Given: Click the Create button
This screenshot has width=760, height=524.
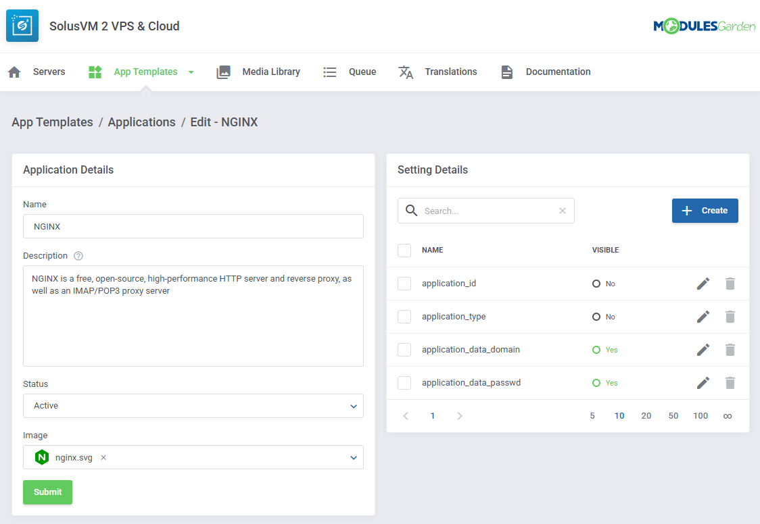Looking at the screenshot, I should tap(705, 211).
